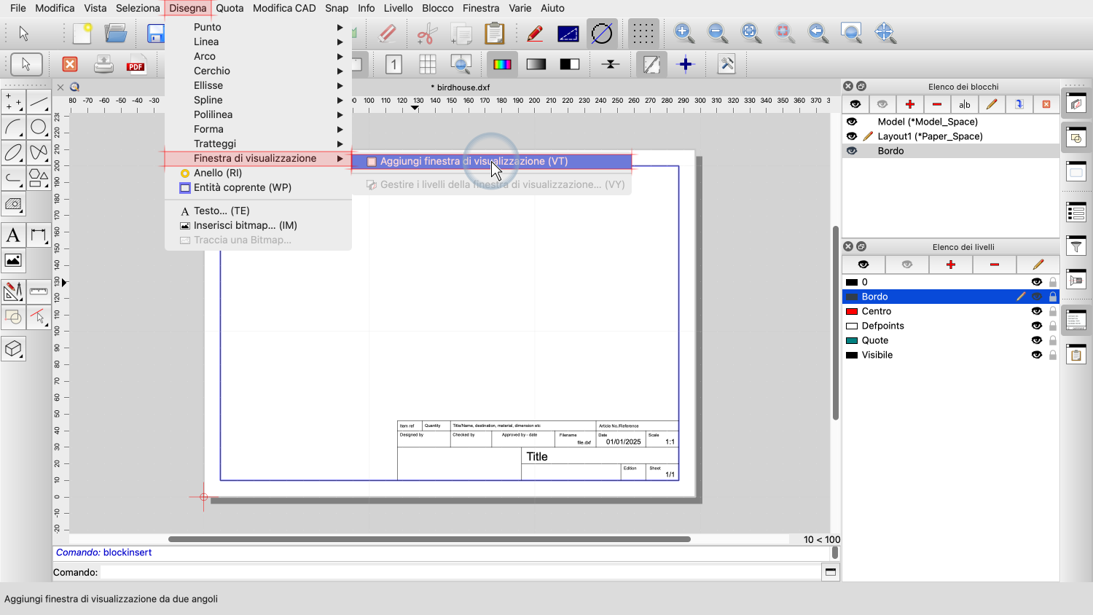
Task: Select the text tool with letter A
Action: pyautogui.click(x=13, y=235)
